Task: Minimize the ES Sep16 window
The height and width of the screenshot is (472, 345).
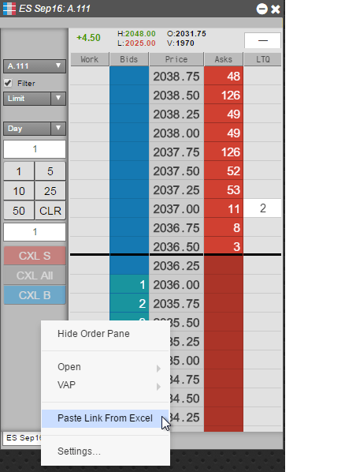Action: 262,9
